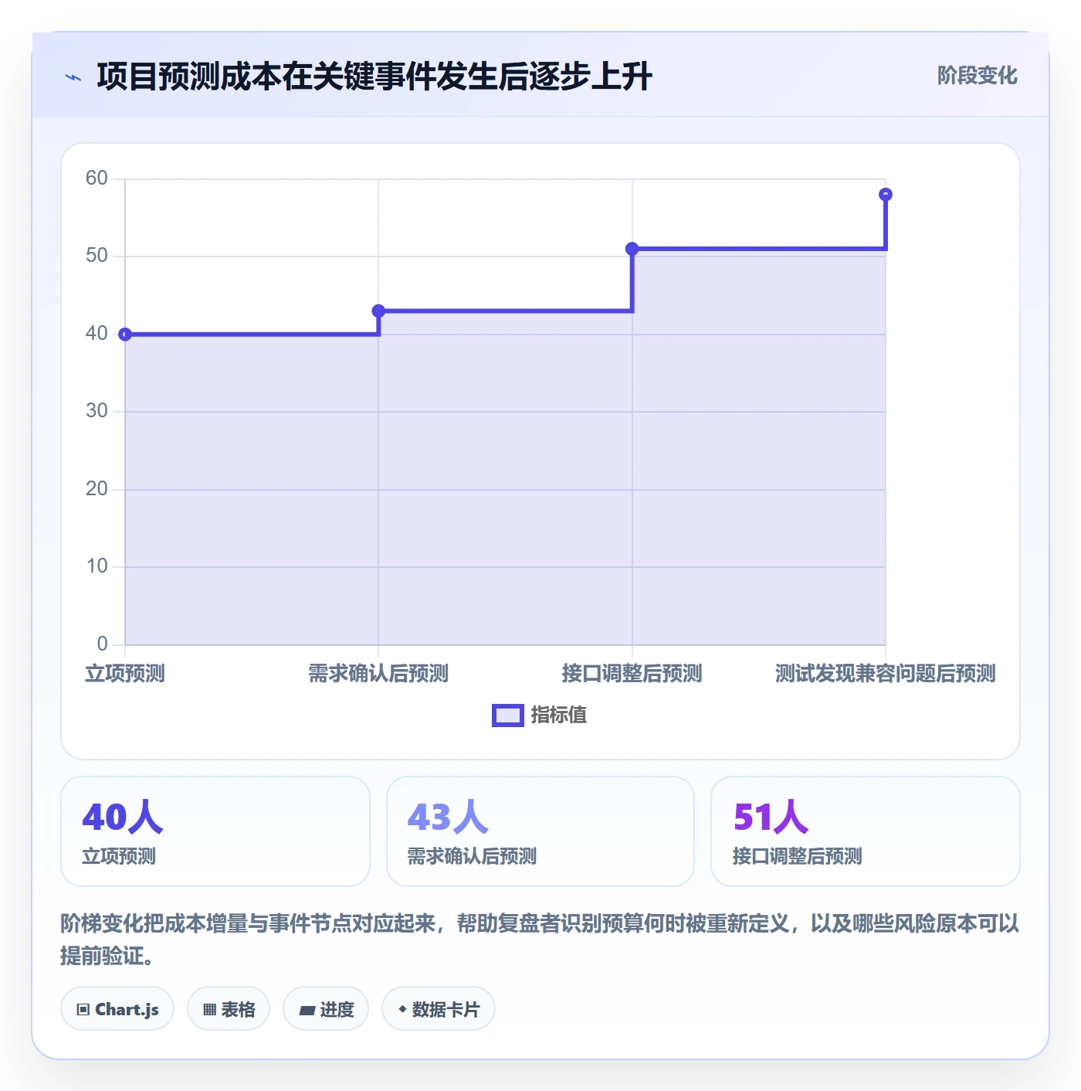Click the Chart.js tag

117,1009
